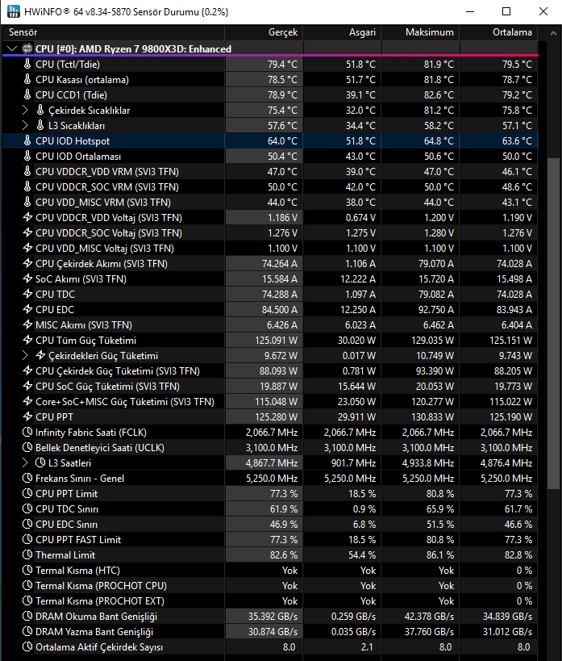Expand the L3 Sıcaklıkları row
The height and width of the screenshot is (661, 562).
click(25, 125)
